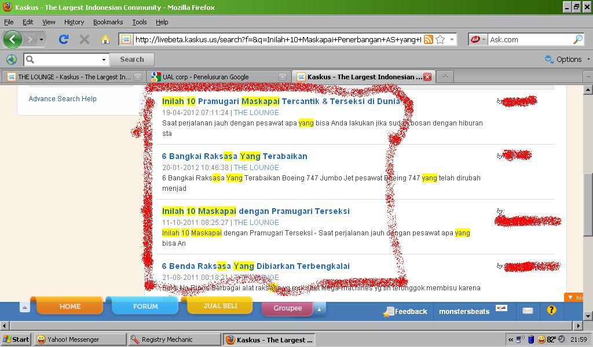Image resolution: width=593 pixels, height=347 pixels.
Task: Open the toolbar search box dropdown arrow
Action: [104, 60]
